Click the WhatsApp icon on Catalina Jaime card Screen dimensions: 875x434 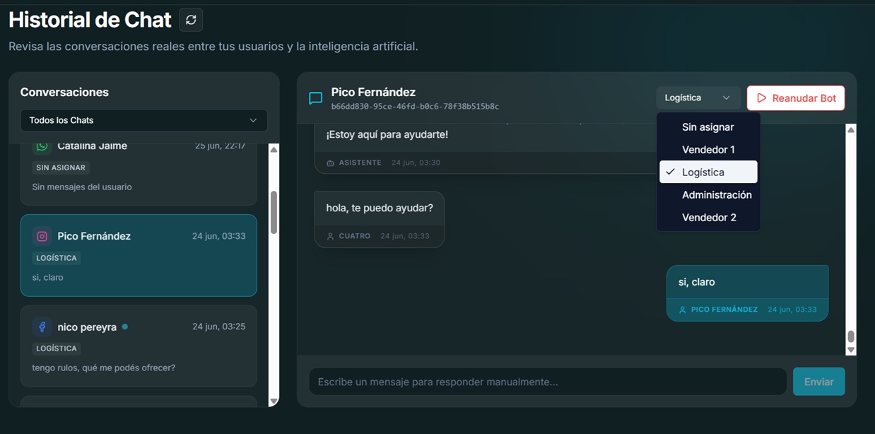coord(42,146)
